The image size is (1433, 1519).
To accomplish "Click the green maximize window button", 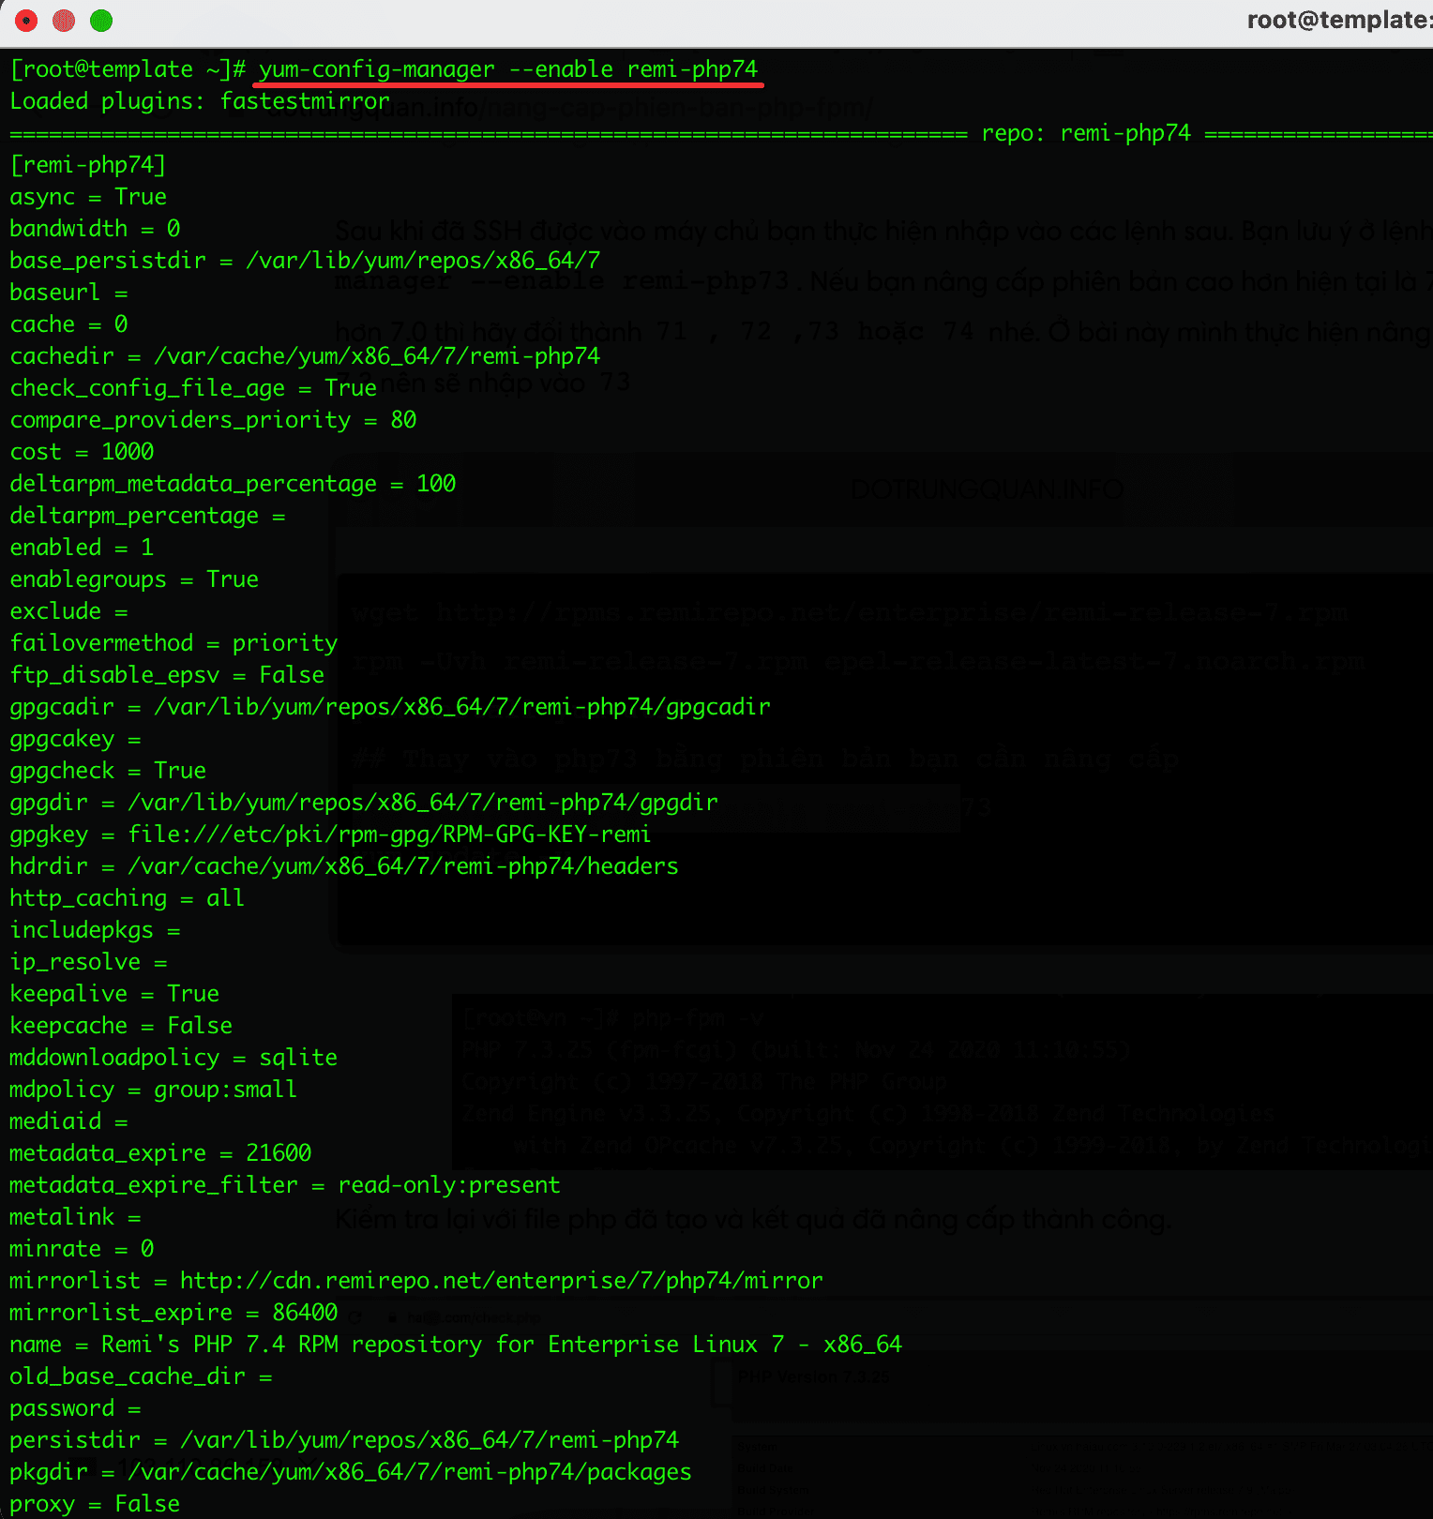I will [x=101, y=21].
